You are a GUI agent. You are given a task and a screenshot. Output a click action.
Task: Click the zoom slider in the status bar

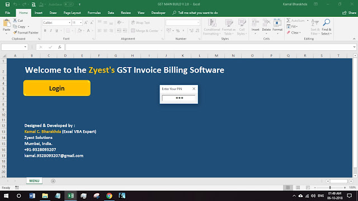tap(330, 188)
